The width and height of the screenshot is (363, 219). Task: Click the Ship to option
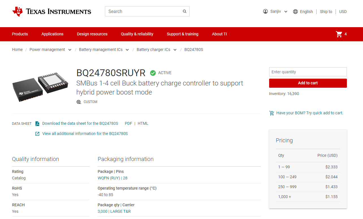[326, 12]
